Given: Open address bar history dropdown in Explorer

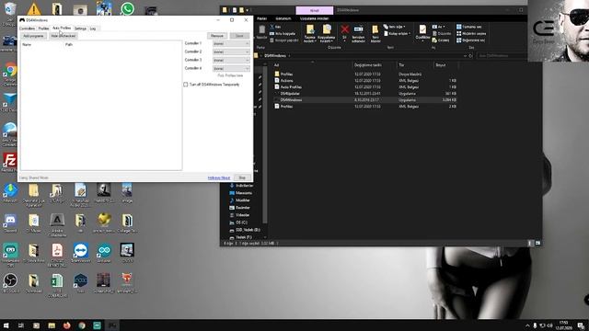Looking at the screenshot, I should [x=465, y=56].
